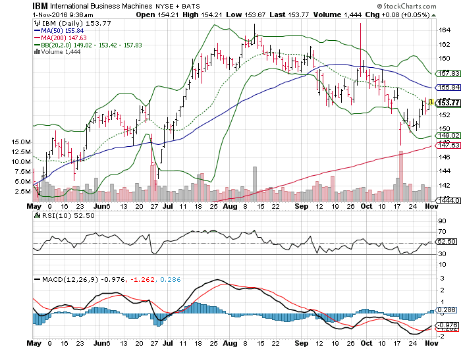Click the '1-Nov-2016 9:36am' timestamp
The width and height of the screenshot is (461, 349).
coord(63,15)
